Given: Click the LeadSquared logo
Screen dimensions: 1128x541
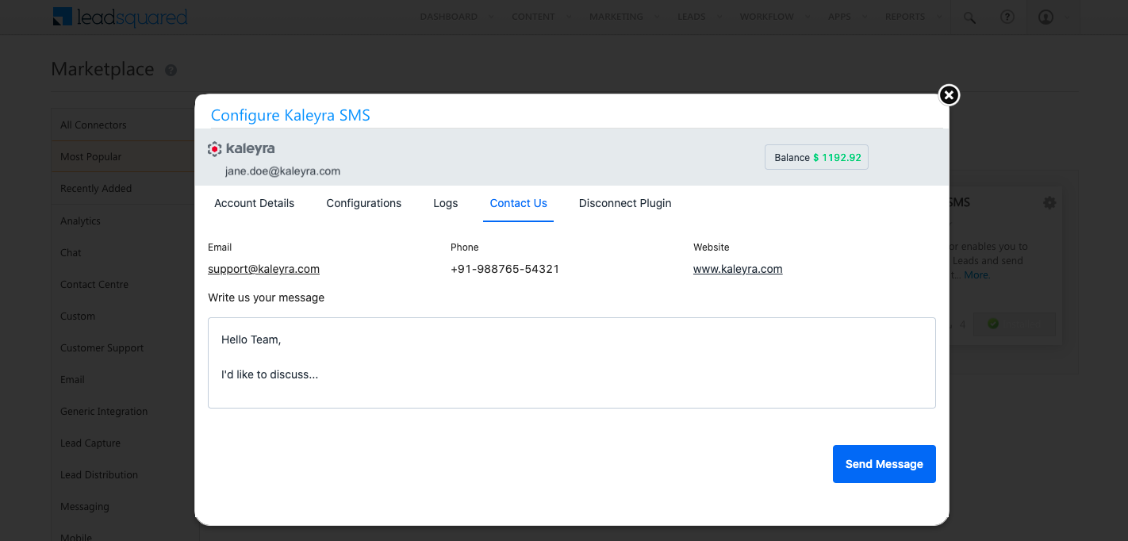Looking at the screenshot, I should pyautogui.click(x=121, y=16).
